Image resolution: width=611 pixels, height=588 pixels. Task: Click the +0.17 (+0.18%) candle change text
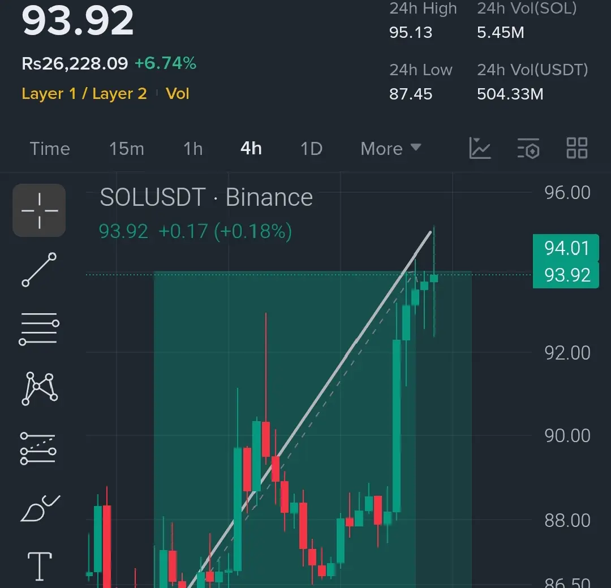coord(225,231)
